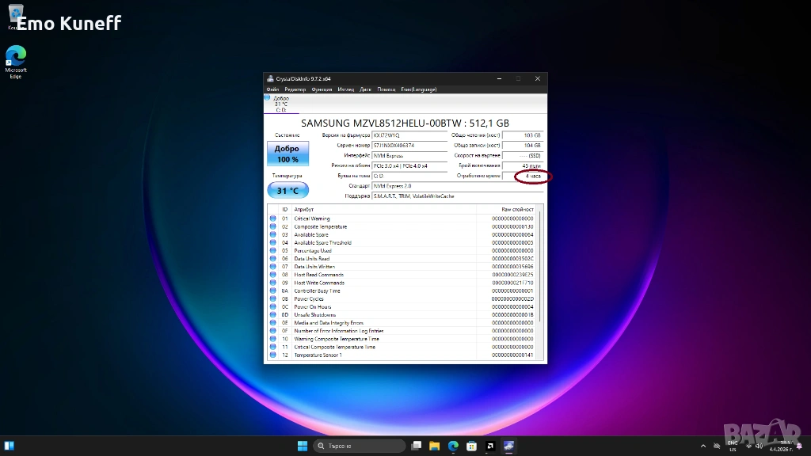Open the Език(Language) menu
This screenshot has height=456, width=811.
coord(419,89)
